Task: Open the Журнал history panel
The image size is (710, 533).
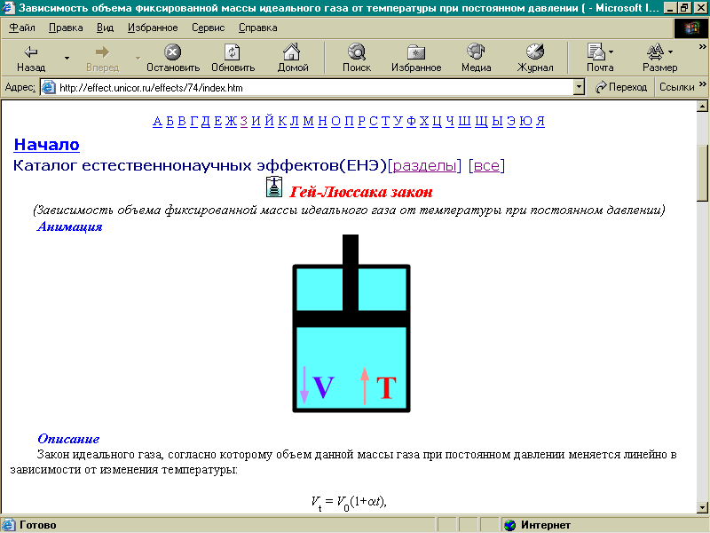Action: [535, 58]
